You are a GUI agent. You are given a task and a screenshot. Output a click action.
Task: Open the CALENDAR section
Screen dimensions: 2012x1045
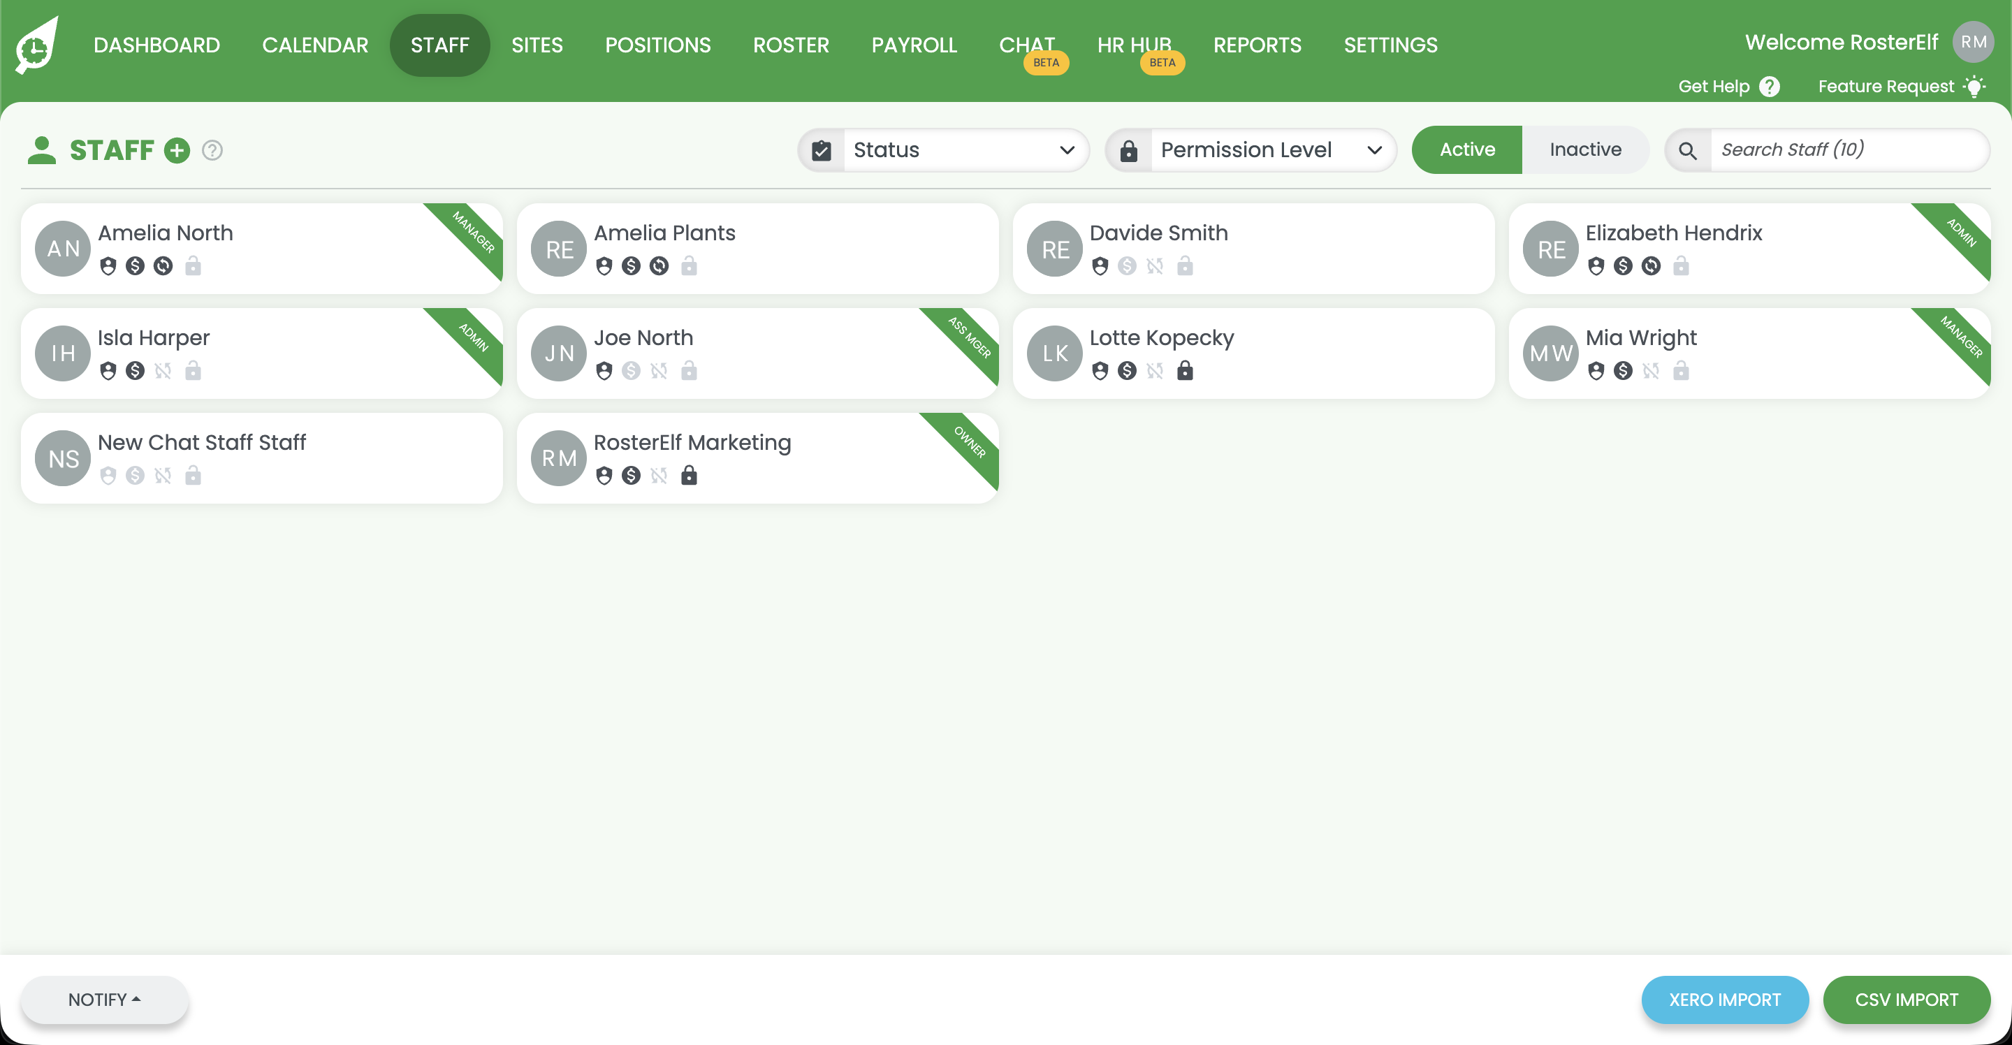click(x=315, y=45)
